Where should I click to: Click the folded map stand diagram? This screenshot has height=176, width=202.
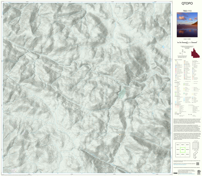(196, 155)
